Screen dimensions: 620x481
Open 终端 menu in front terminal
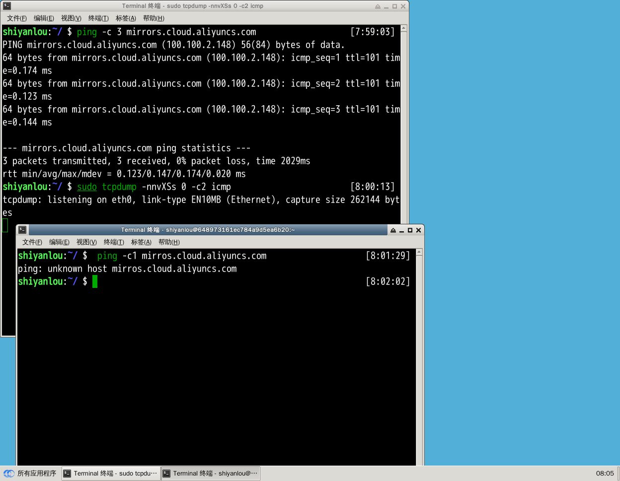(114, 242)
